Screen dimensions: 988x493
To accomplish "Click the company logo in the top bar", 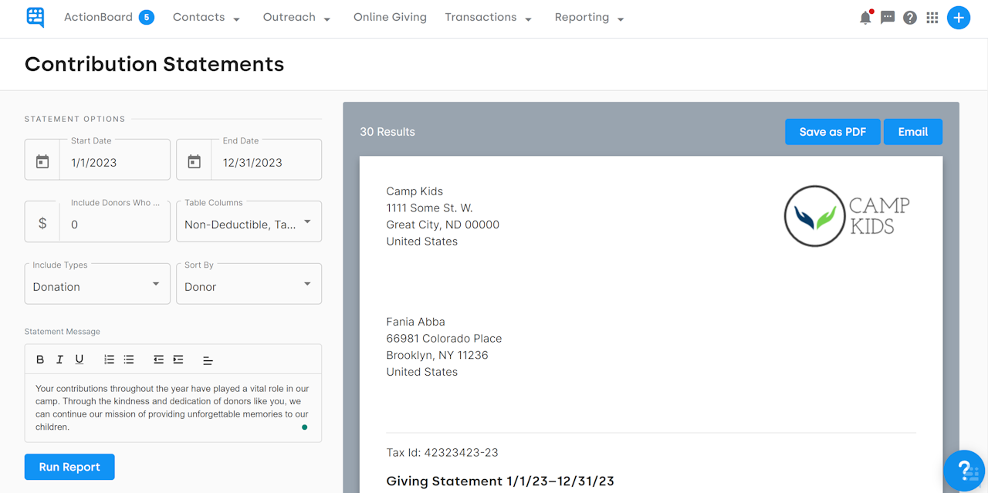I will pos(35,17).
